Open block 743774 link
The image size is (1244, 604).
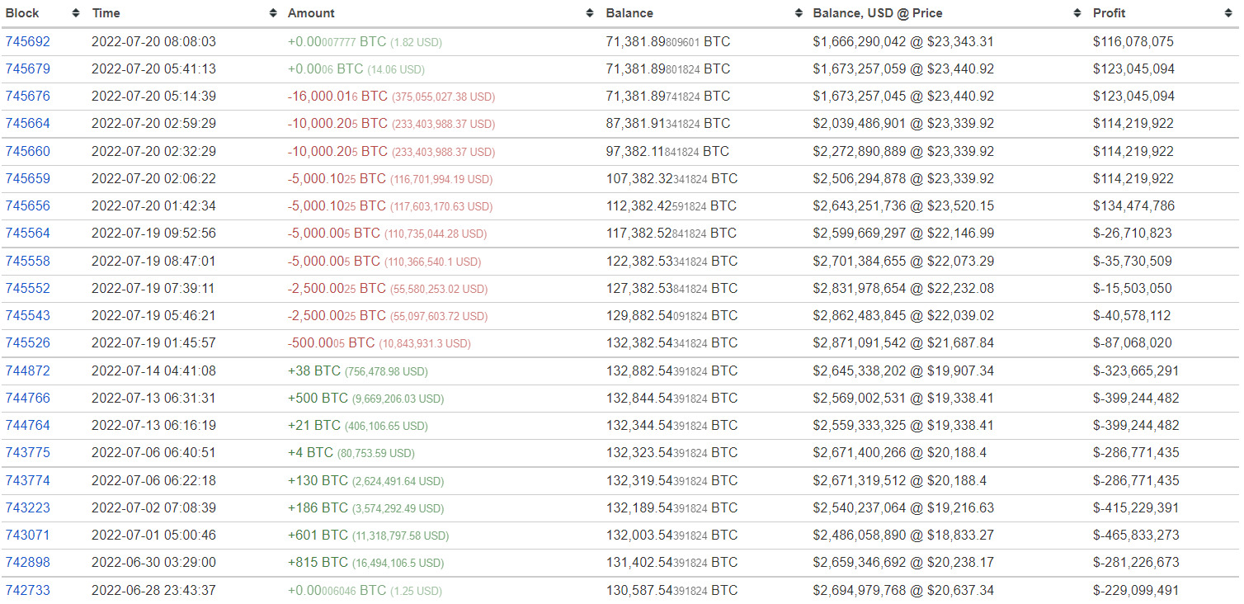(x=27, y=481)
